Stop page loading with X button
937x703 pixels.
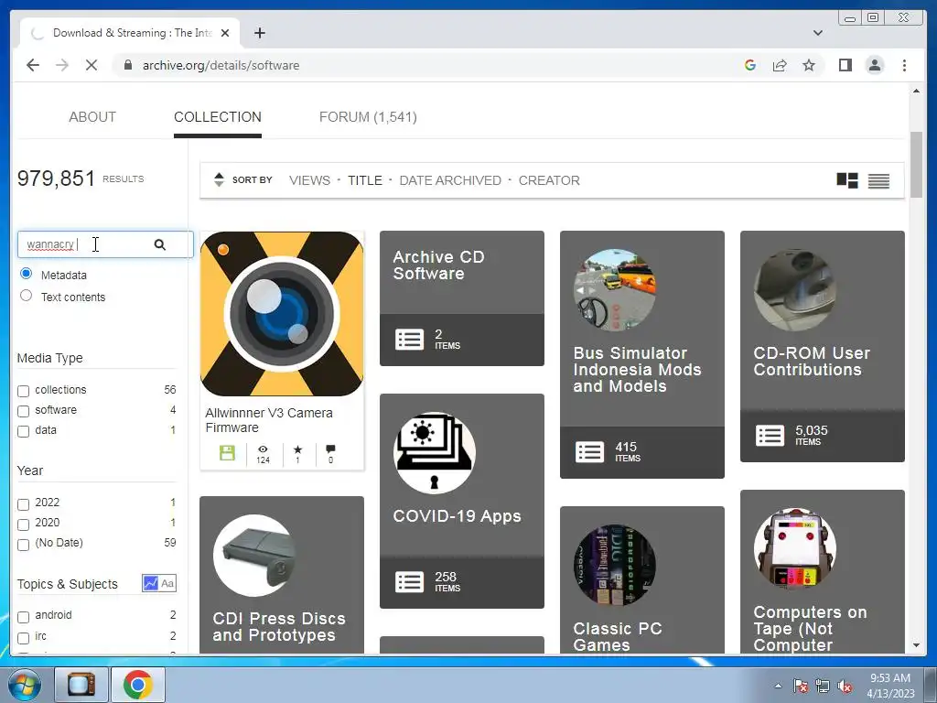[x=92, y=65]
